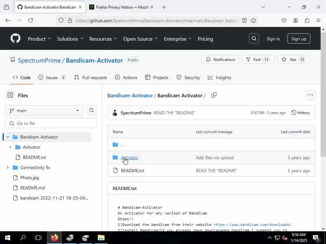
Task: Open the notification center icon
Action: 316,238
